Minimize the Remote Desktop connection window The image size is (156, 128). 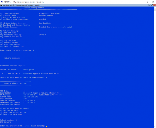(142, 2)
